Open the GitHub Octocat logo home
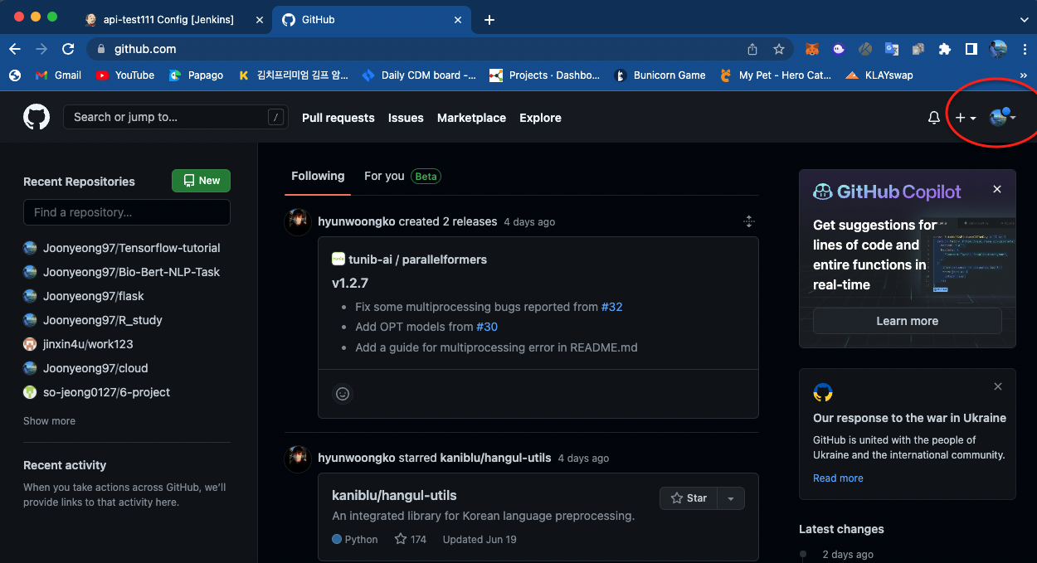The height and width of the screenshot is (563, 1037). (37, 117)
